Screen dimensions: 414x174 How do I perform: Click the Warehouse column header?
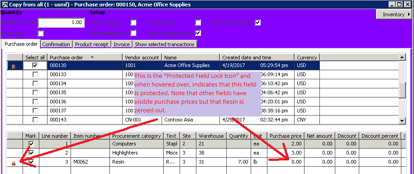tap(211, 136)
